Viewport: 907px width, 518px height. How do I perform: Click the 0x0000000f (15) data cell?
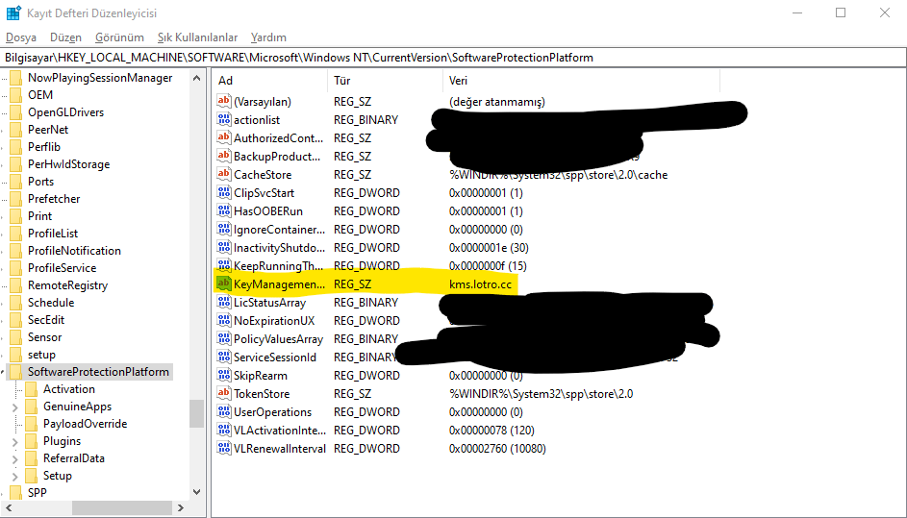[x=488, y=266]
